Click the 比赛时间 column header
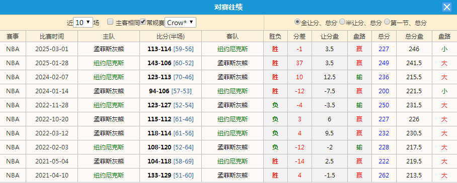Image resolution: width=457 pixels, height=183 pixels. [52, 36]
